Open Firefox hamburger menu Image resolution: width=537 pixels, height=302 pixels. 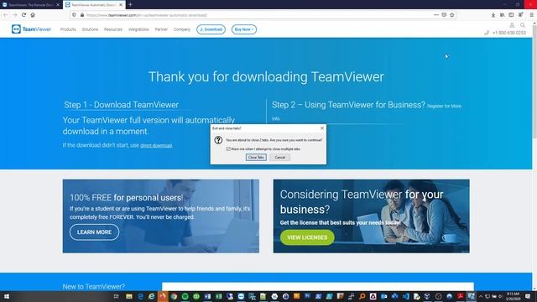click(531, 15)
